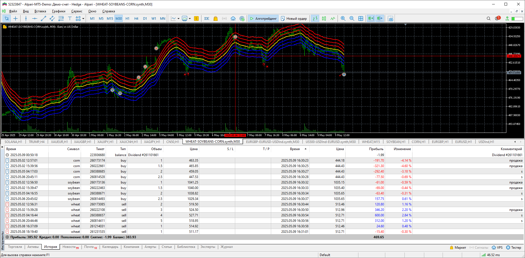Toggle the Algo Trading button
The height and width of the screenshot is (258, 525).
(x=263, y=19)
